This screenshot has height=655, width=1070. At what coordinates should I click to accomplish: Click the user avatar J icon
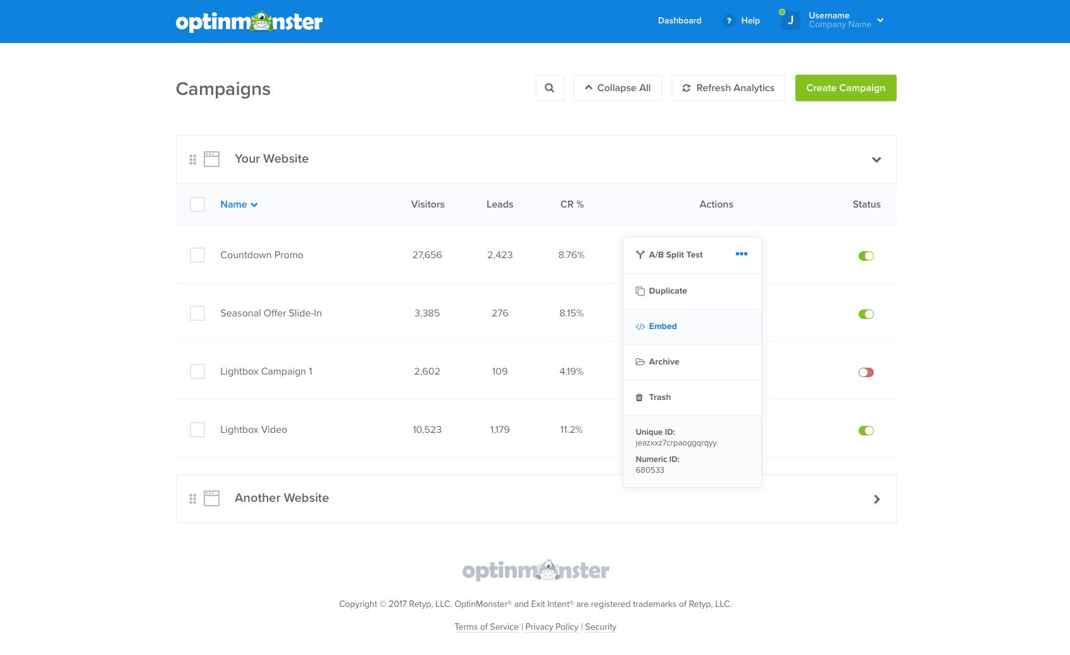click(790, 20)
